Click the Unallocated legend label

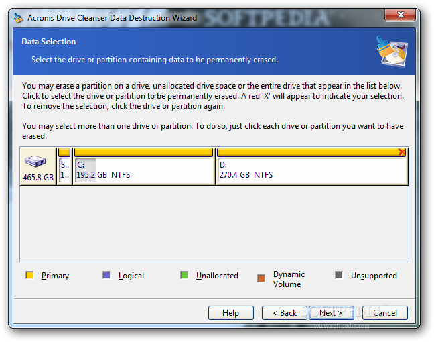pos(217,276)
